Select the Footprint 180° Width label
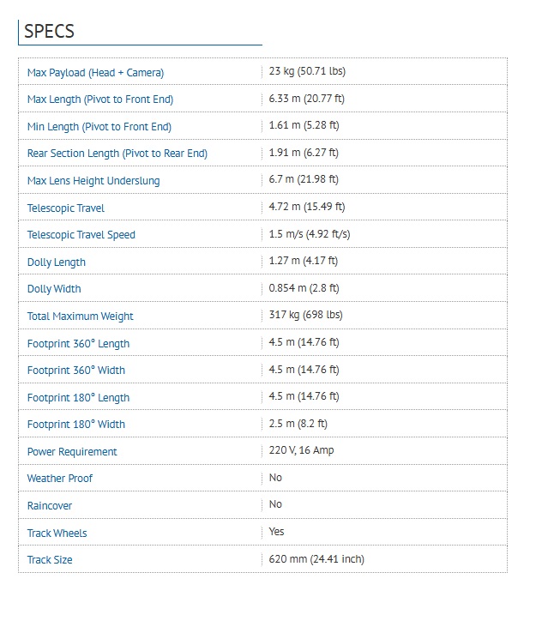Viewport: 542px width, 633px height. coord(76,425)
